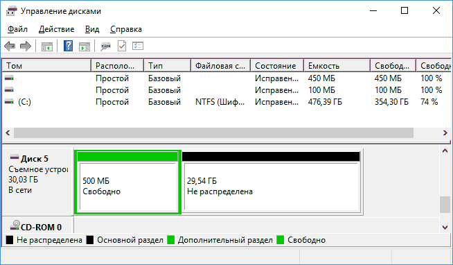The height and width of the screenshot is (265, 453).
Task: Click the black Основной раздел legend swatch
Action: click(x=90, y=240)
